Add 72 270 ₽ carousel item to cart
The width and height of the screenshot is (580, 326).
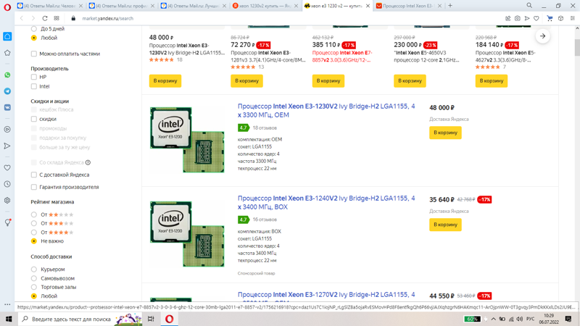[x=246, y=80]
